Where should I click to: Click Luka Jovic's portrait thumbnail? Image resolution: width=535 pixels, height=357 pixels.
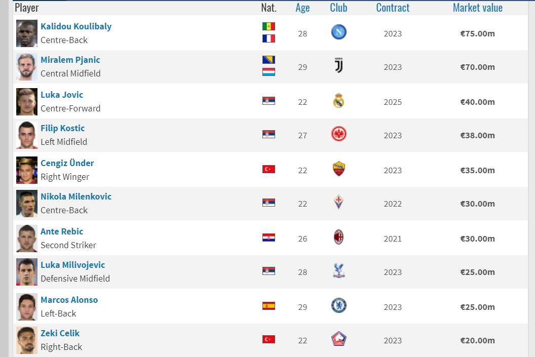26,102
